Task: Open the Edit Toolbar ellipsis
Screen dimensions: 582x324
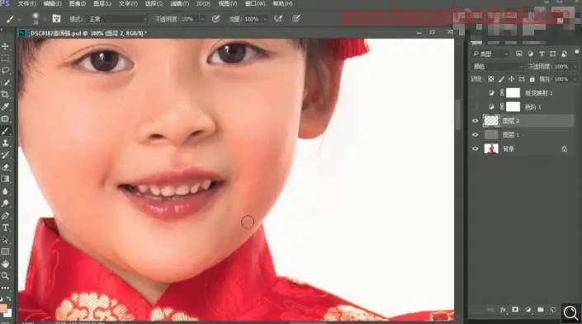Action: coord(5,288)
